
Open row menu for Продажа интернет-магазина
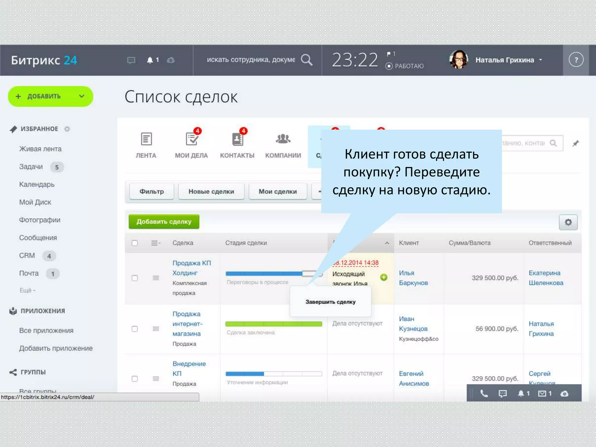(x=156, y=329)
